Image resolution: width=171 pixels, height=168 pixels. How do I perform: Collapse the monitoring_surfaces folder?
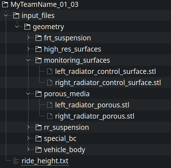click(x=28, y=60)
